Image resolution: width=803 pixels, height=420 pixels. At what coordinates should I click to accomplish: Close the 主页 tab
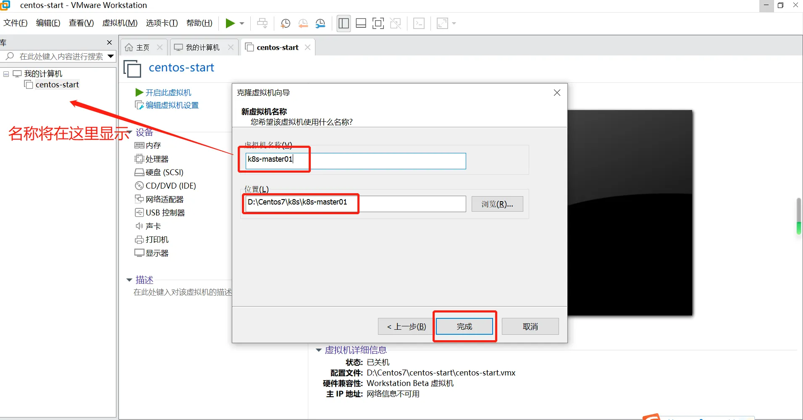tap(160, 47)
